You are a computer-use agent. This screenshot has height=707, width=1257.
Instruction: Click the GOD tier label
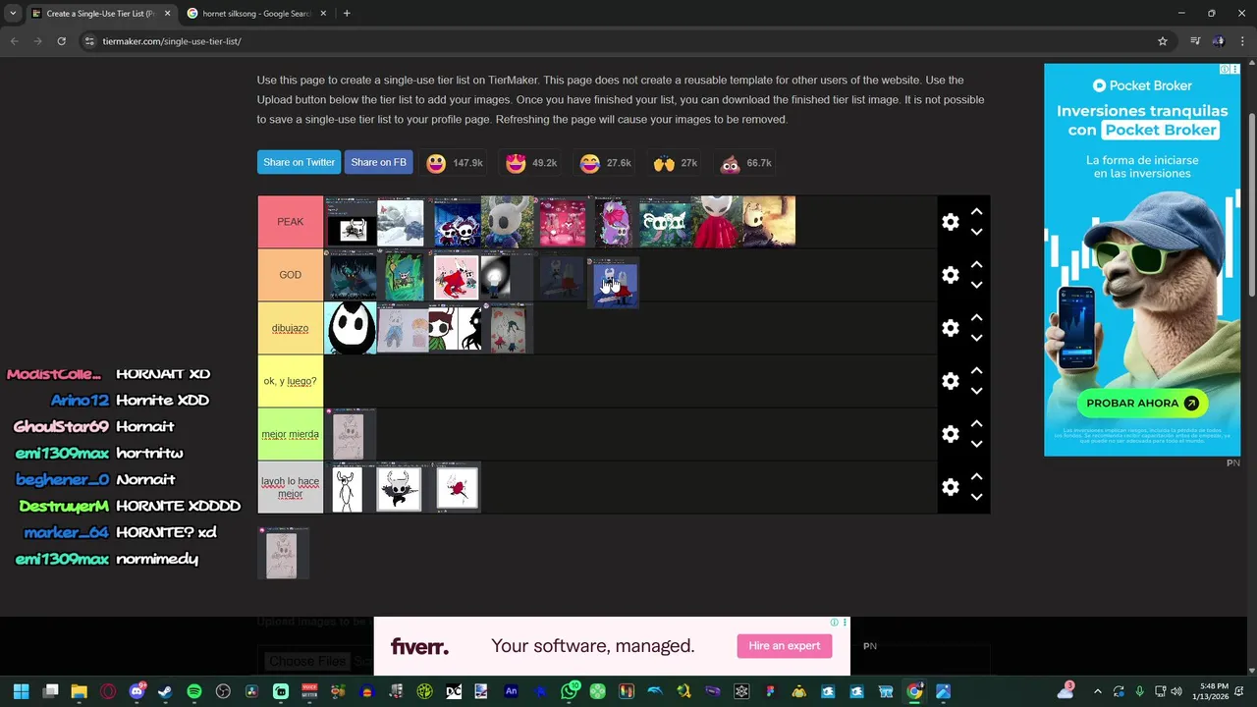291,275
